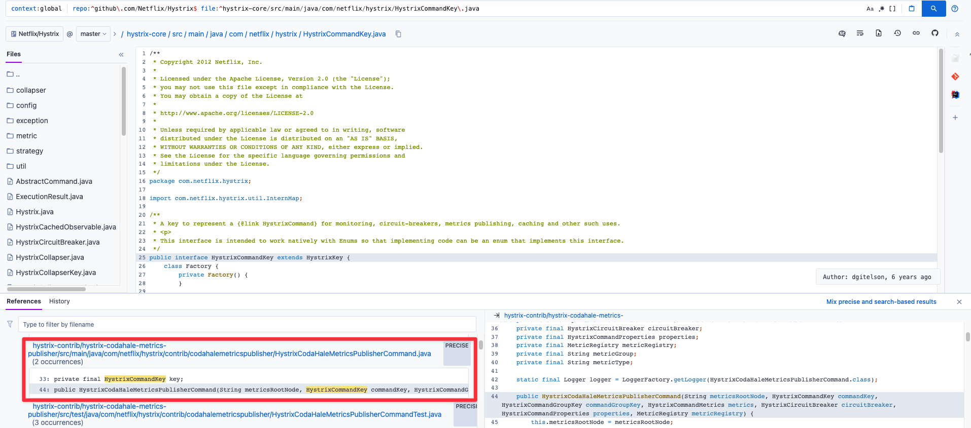Viewport: 971px width, 428px height.
Task: Click the file tree horizontal scrollbar
Action: (x=46, y=289)
